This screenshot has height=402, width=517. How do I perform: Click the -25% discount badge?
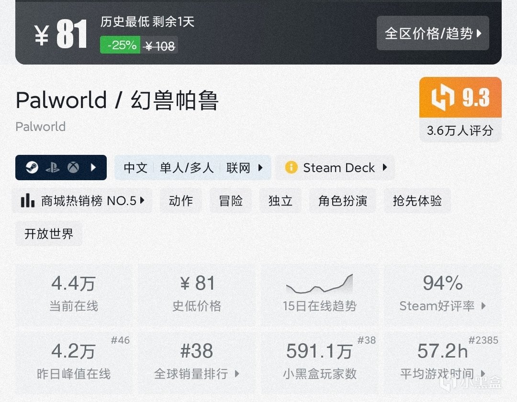120,45
